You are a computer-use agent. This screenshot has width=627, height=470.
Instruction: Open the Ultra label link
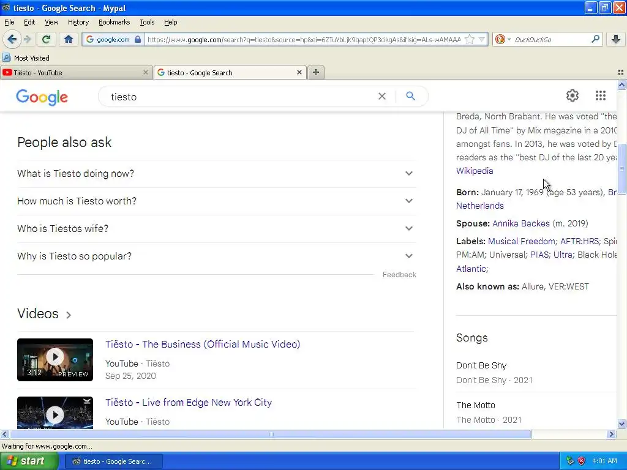click(563, 255)
